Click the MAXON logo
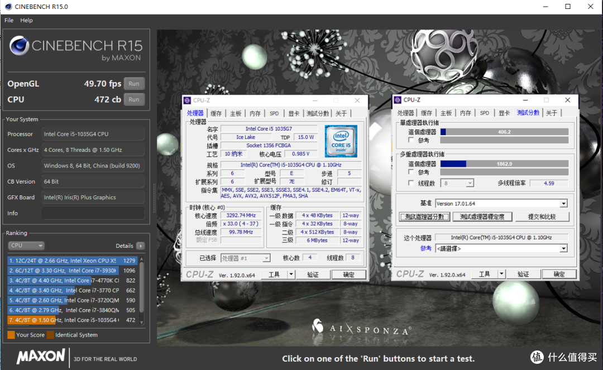The image size is (603, 370). (x=41, y=356)
